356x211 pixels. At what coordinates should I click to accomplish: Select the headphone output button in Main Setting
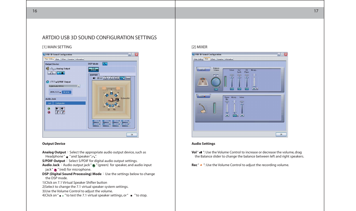[x=52, y=73]
